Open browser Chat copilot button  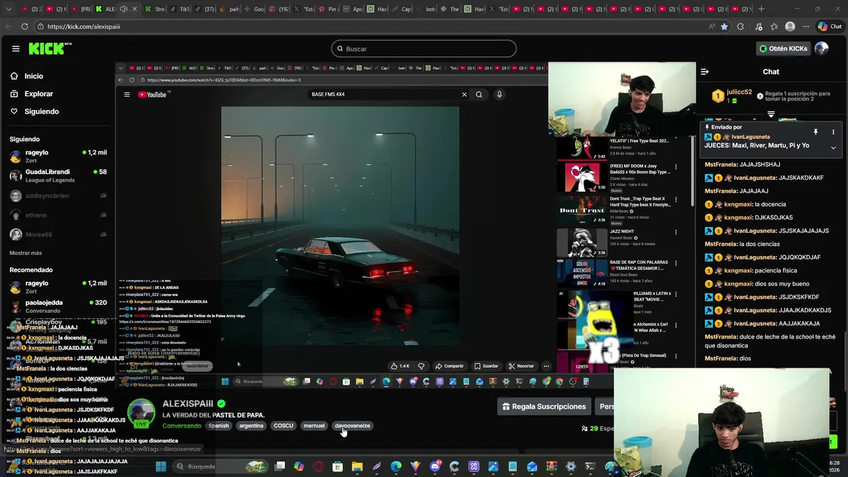pyautogui.click(x=831, y=26)
